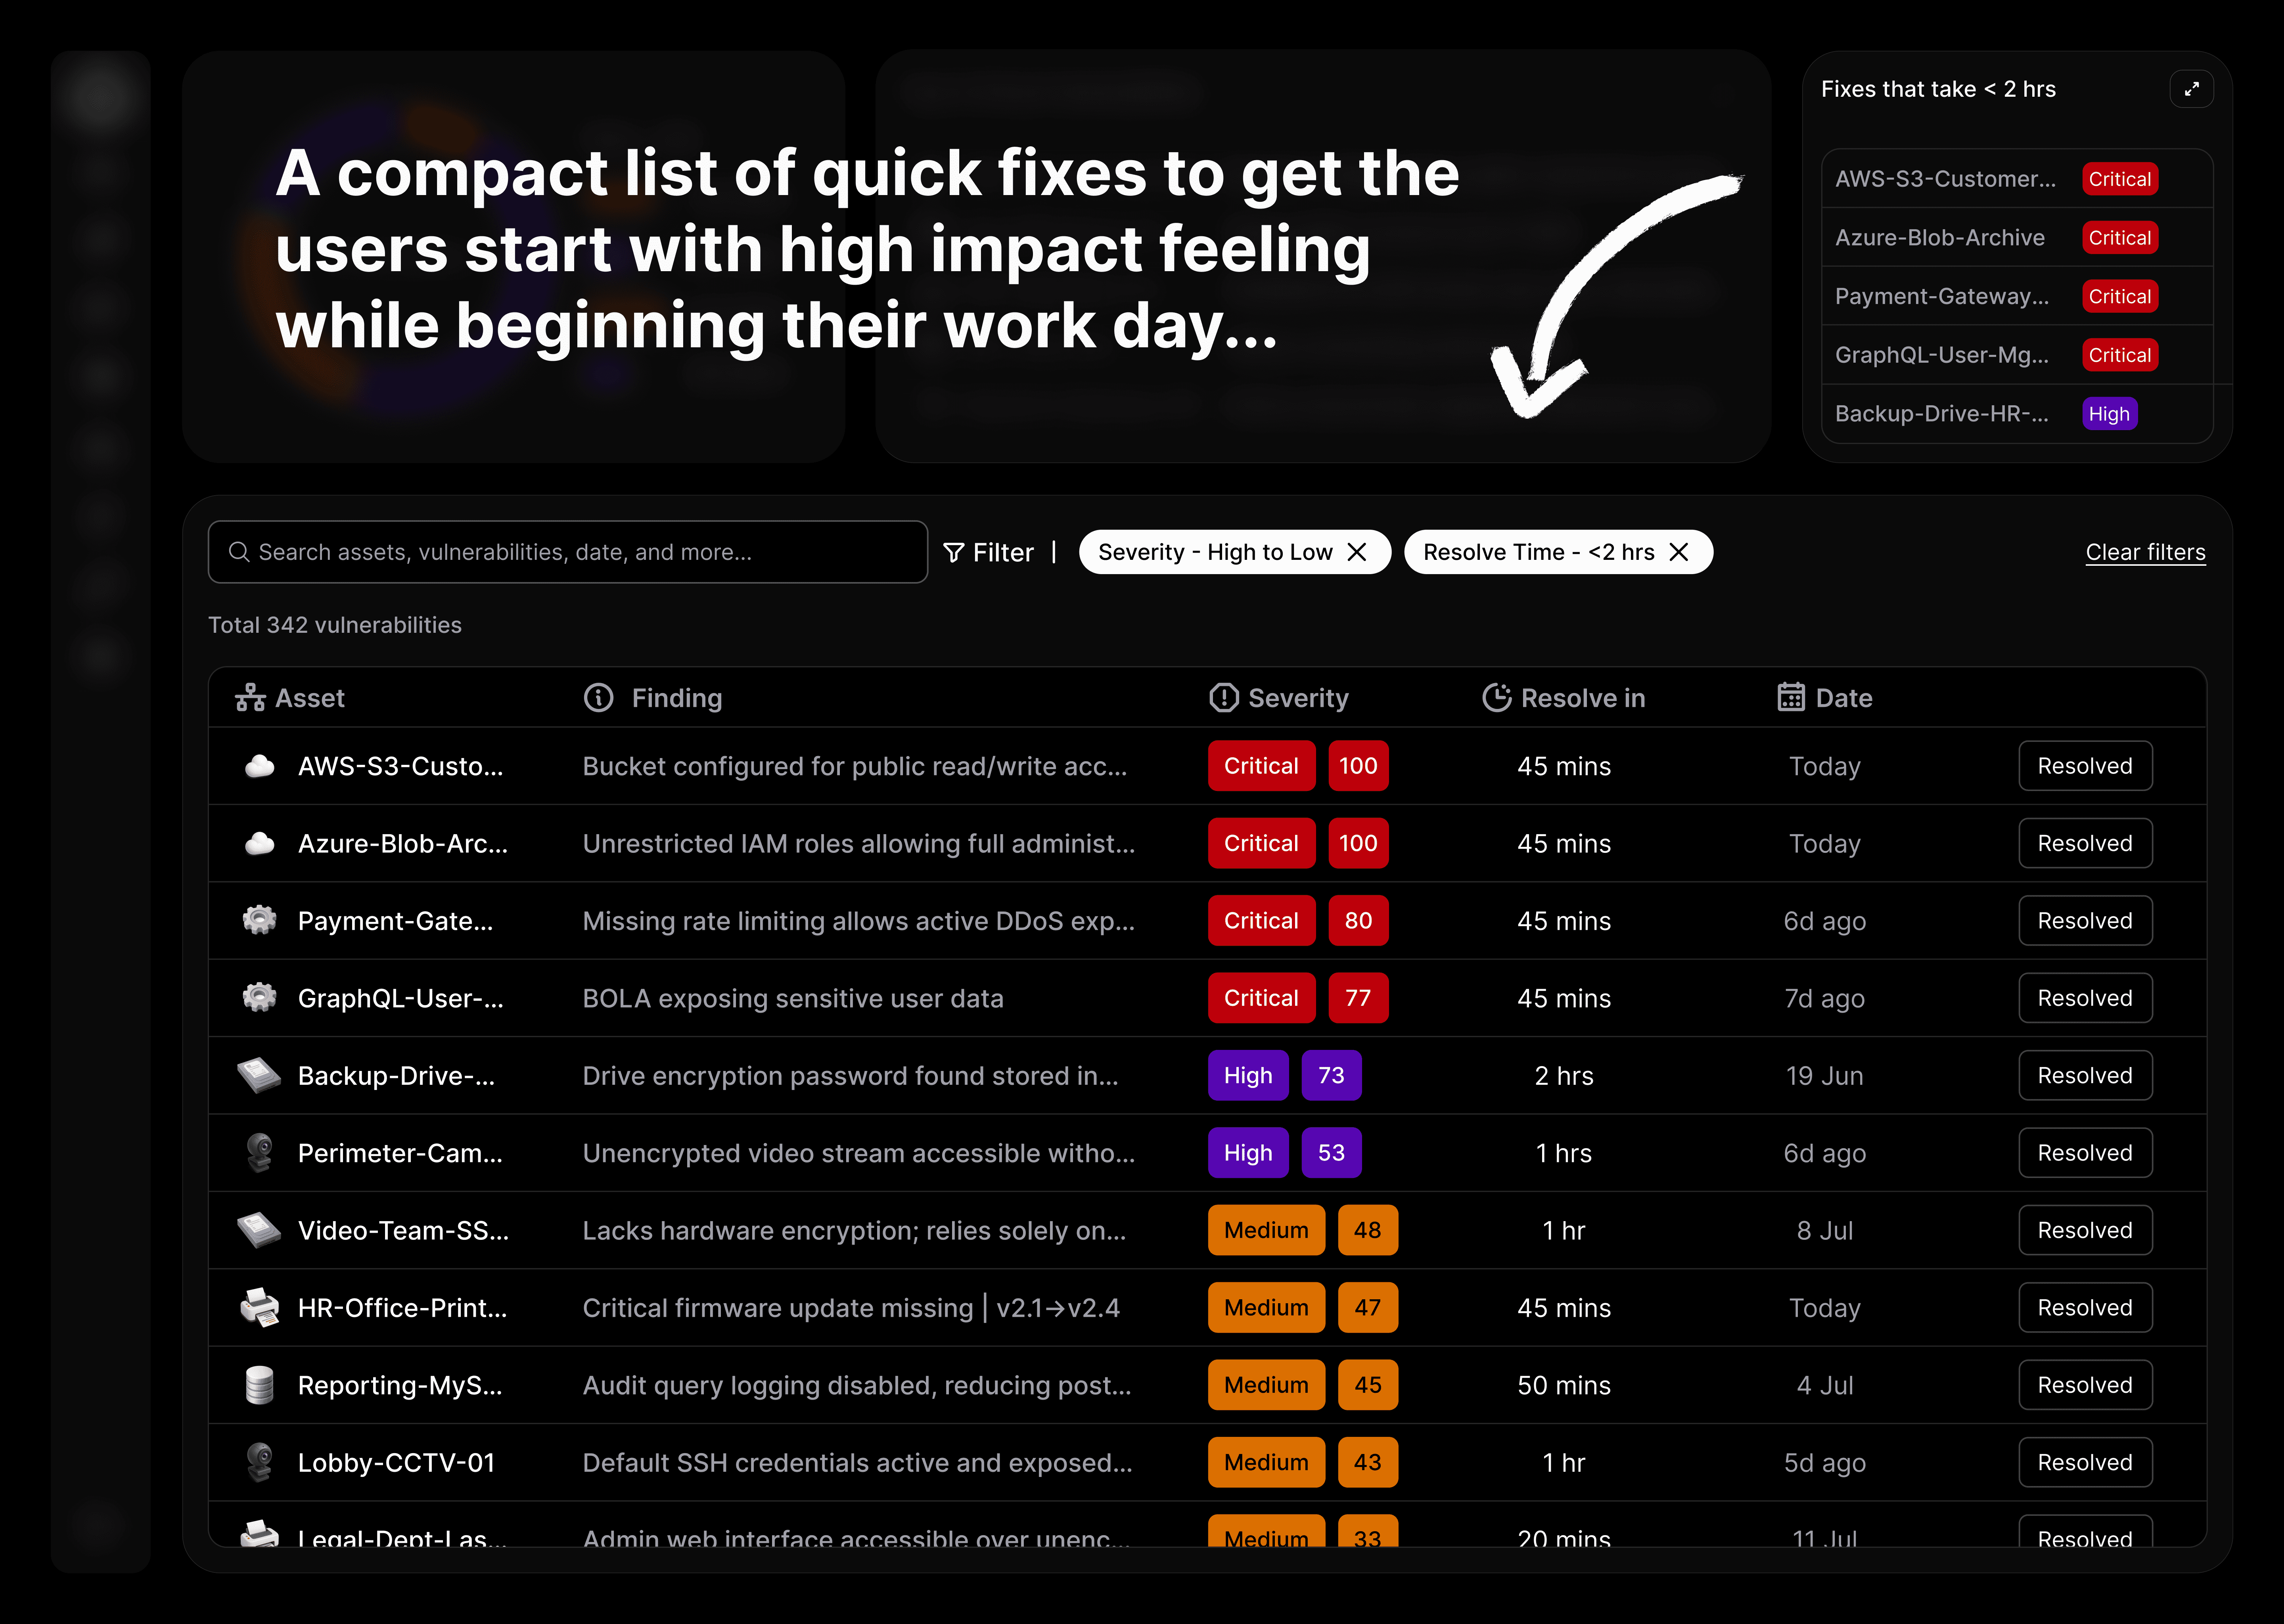2284x1624 pixels.
Task: Open the "BOLA exposing sensitive user data" finding
Action: 793,998
